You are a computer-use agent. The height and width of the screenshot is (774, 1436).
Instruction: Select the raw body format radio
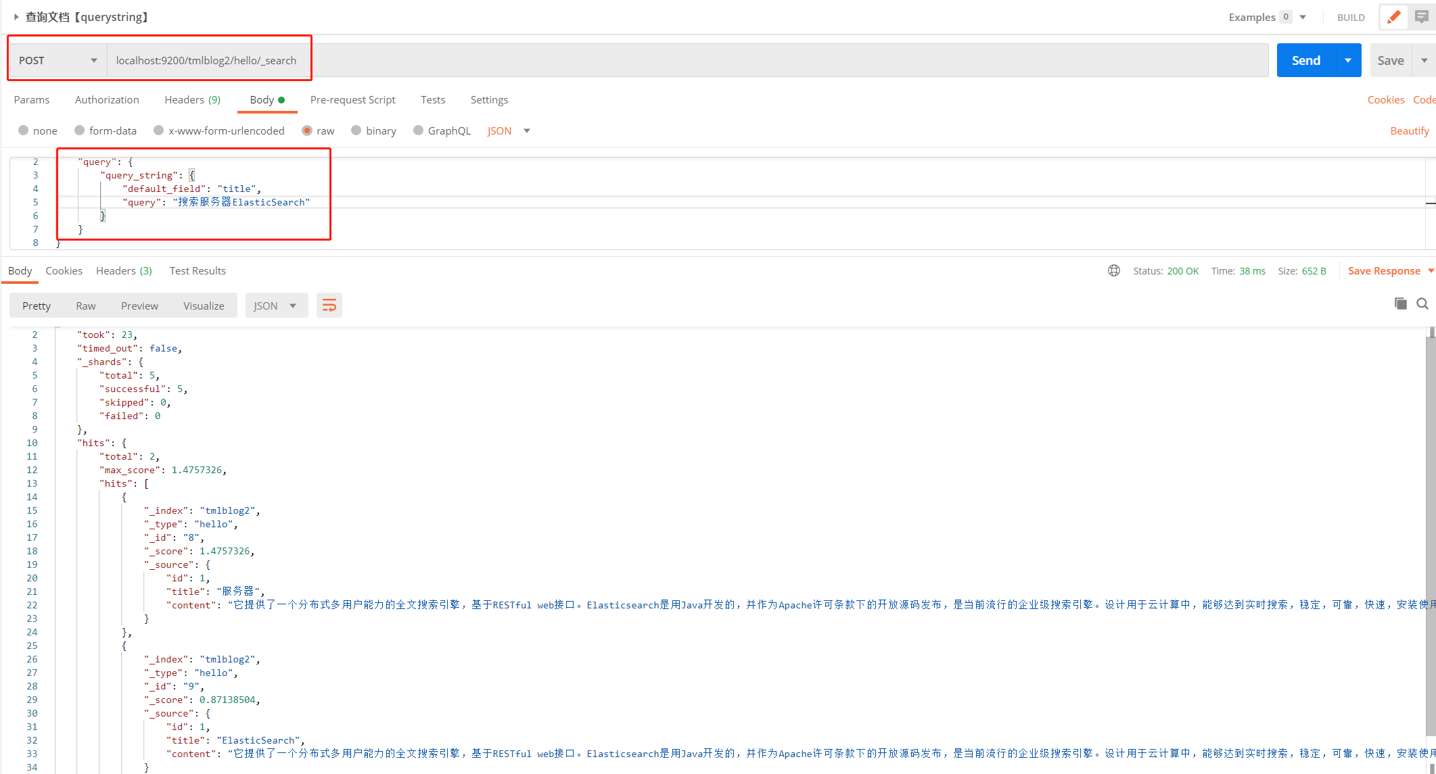306,130
